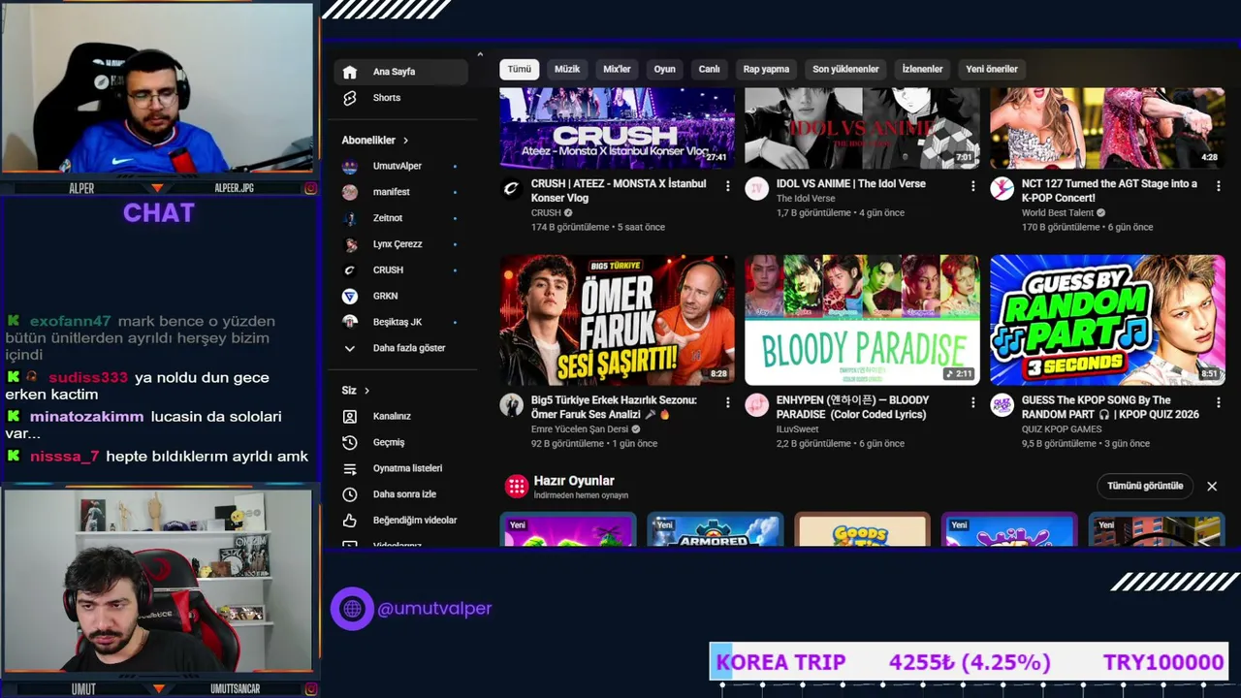Open options menu for Big5 Türkiye video
1241x698 pixels.
pyautogui.click(x=727, y=402)
